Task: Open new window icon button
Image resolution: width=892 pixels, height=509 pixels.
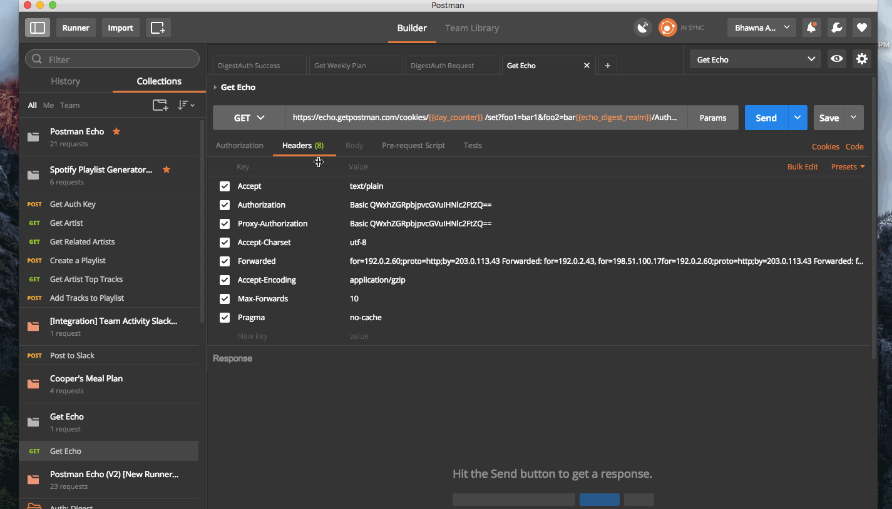Action: [x=158, y=28]
